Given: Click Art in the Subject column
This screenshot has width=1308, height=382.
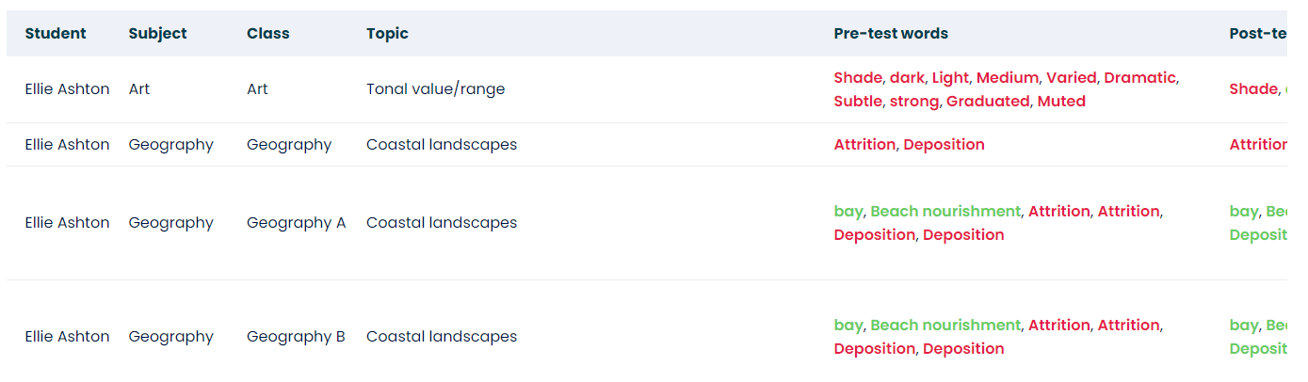Looking at the screenshot, I should coord(139,89).
